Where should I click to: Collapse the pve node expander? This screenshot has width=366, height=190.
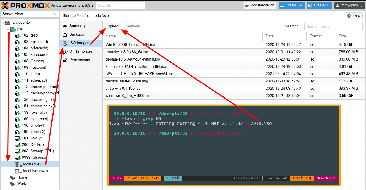tap(8, 29)
